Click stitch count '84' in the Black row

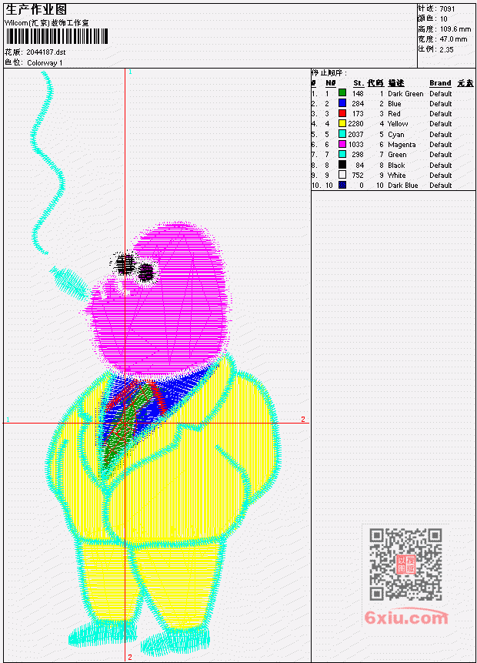(359, 166)
